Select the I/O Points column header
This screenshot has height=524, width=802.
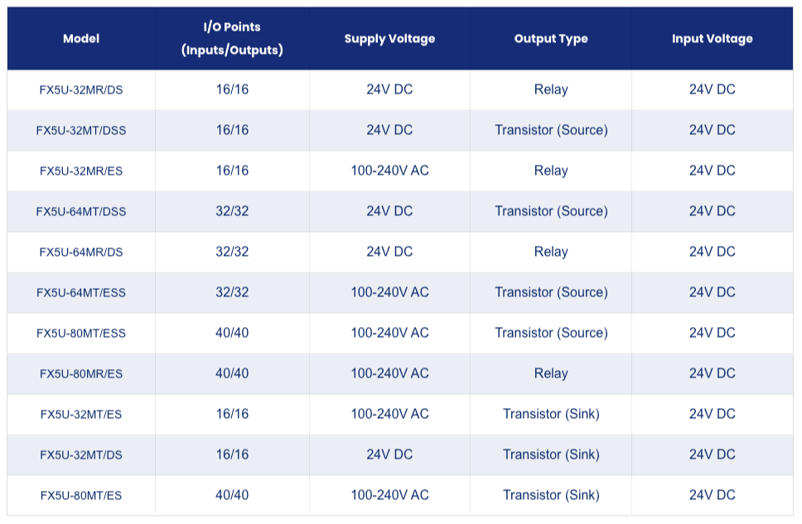[232, 39]
